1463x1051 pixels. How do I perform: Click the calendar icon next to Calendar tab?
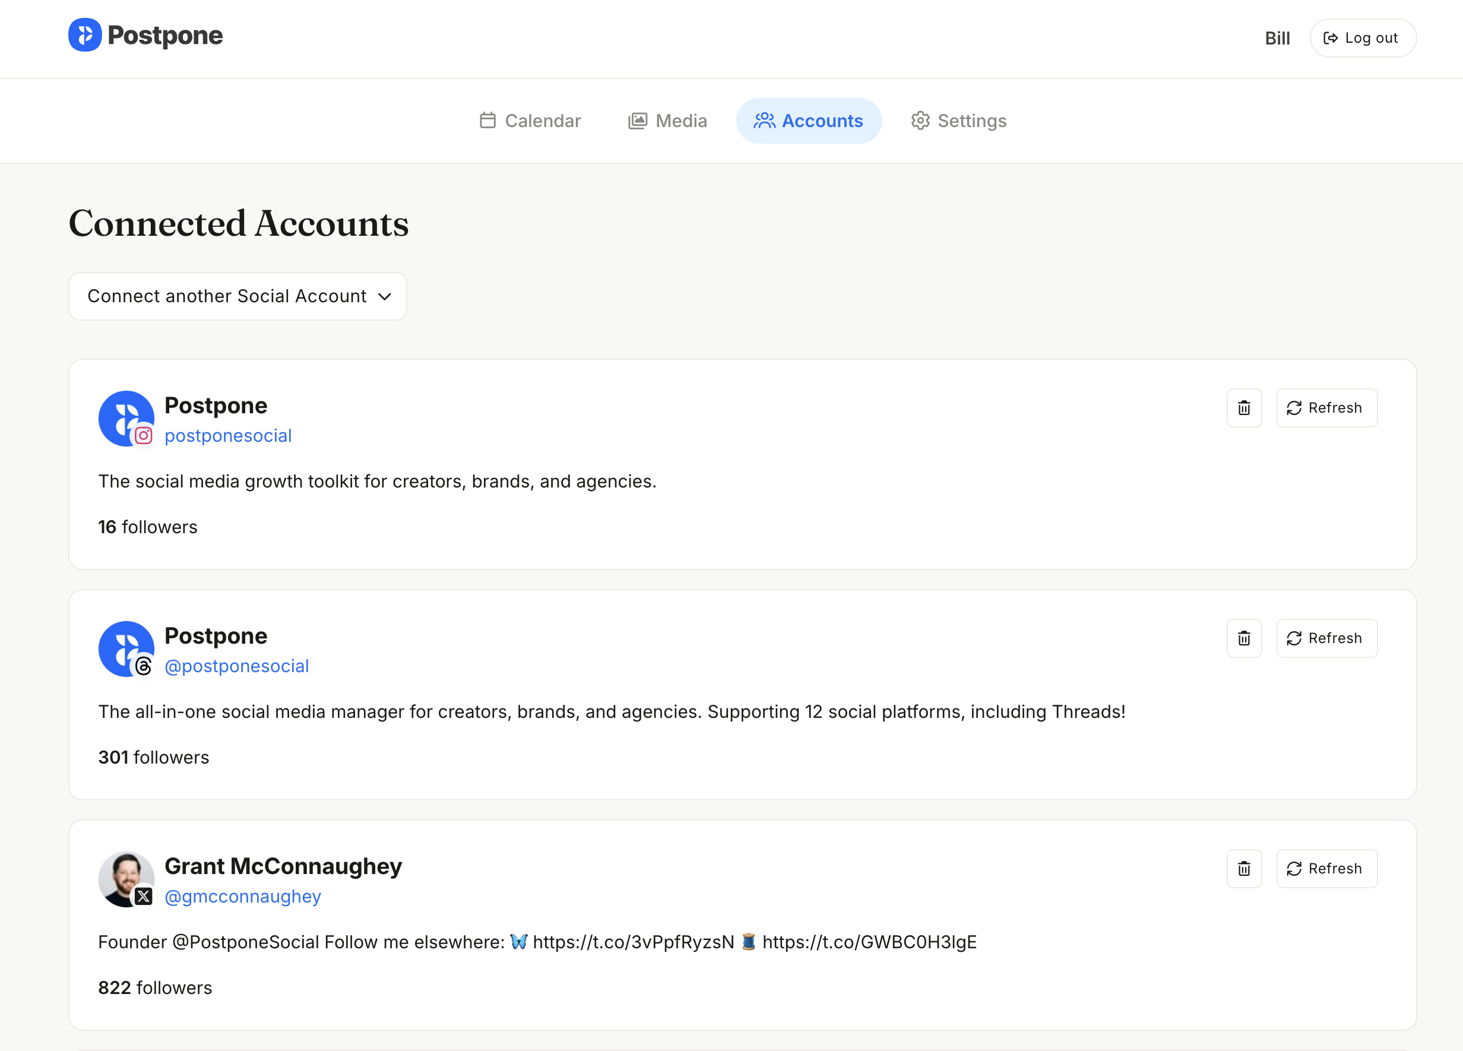[487, 121]
